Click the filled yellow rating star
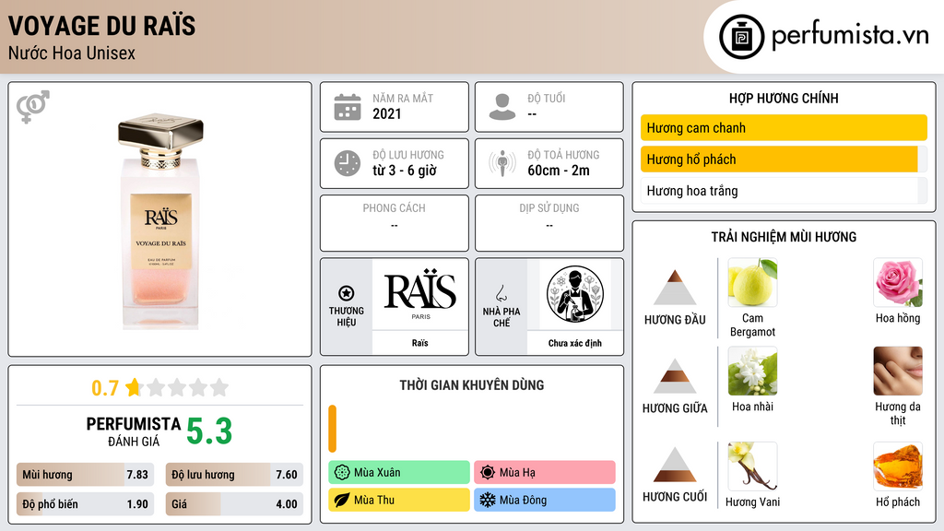Screen dimensions: 944x531 (134, 387)
